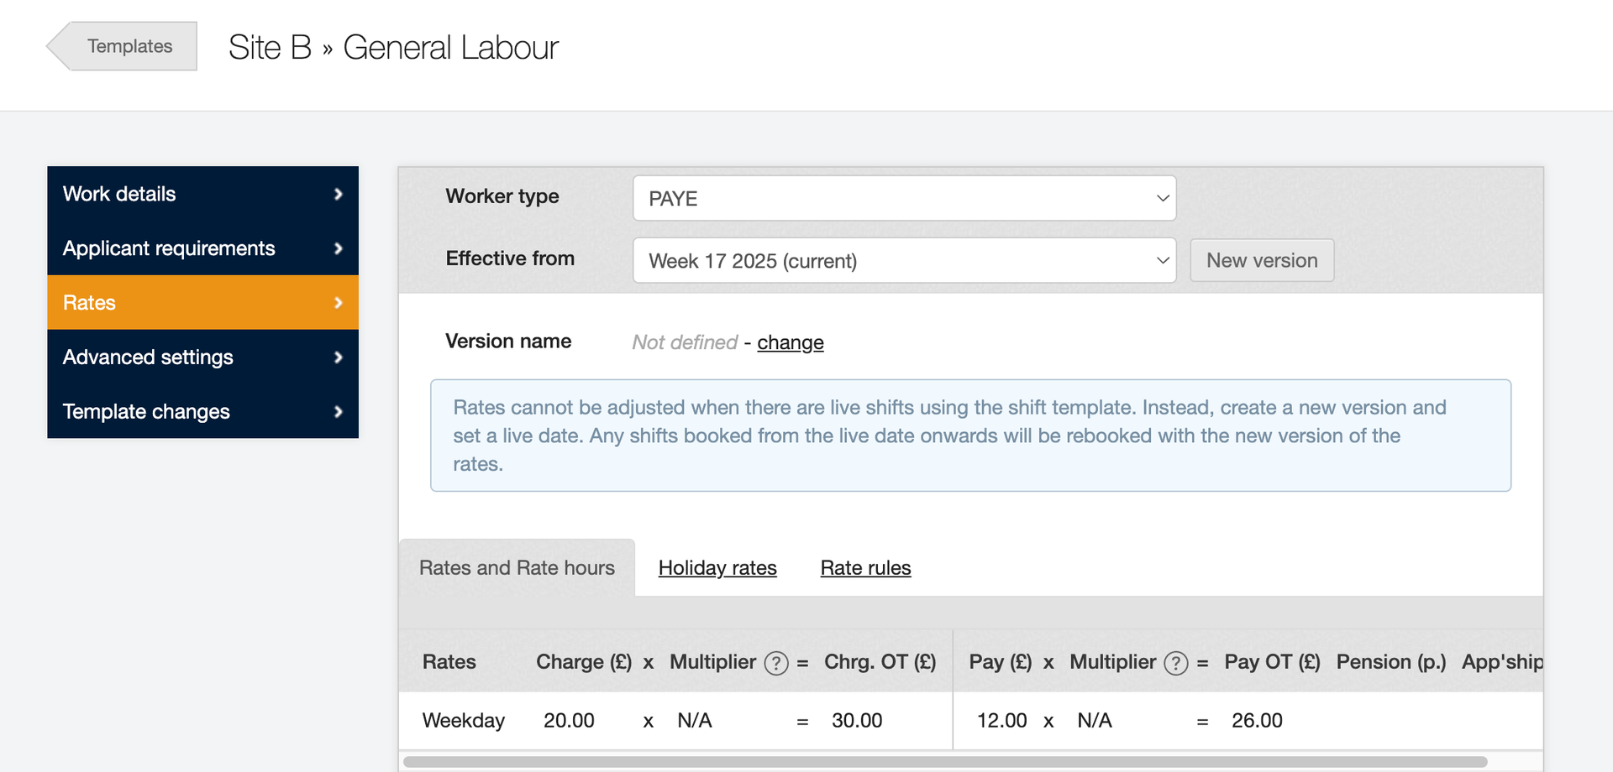Click the change link for Version name
This screenshot has width=1613, height=772.
pos(790,342)
